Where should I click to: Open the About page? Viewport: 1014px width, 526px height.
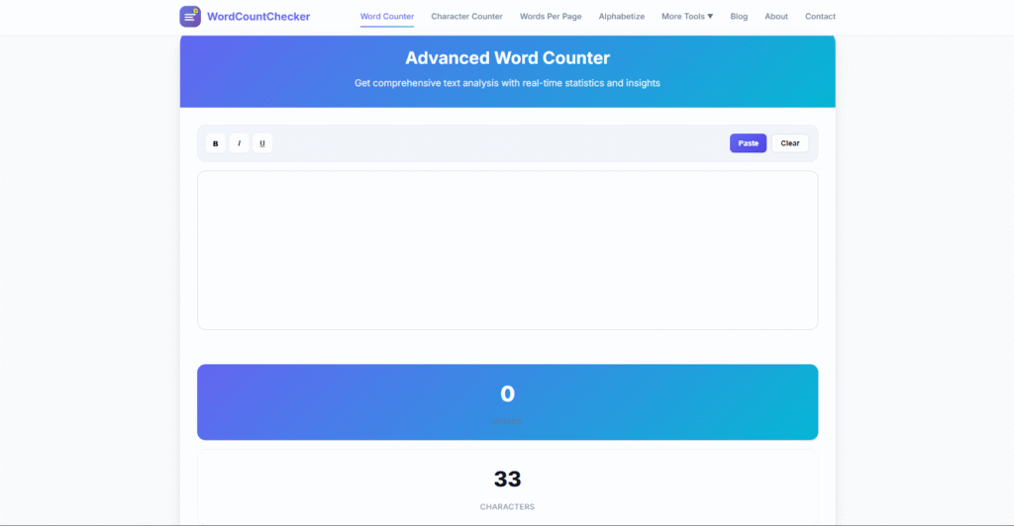click(x=776, y=17)
